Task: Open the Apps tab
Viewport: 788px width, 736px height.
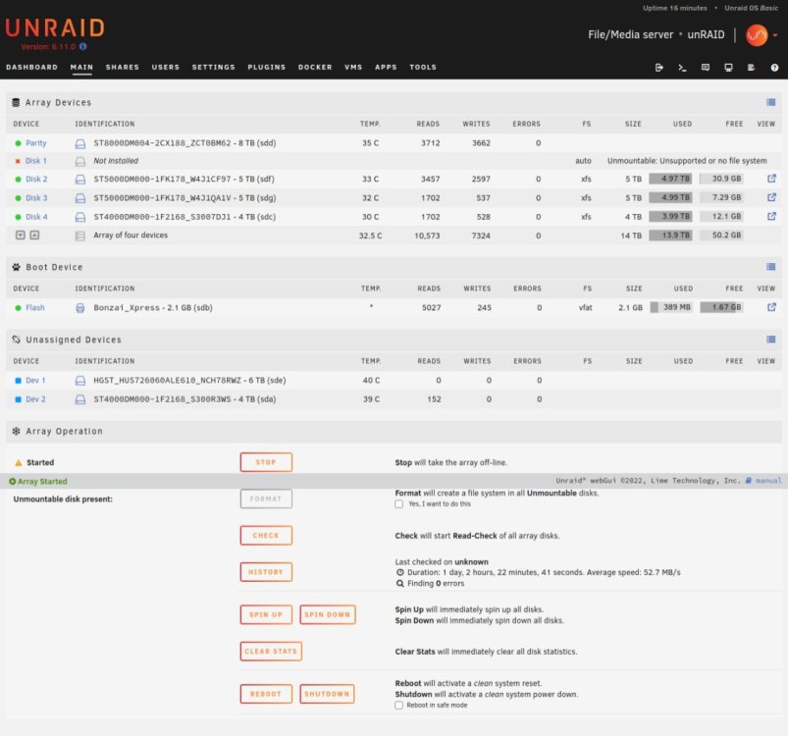Action: pyautogui.click(x=386, y=67)
